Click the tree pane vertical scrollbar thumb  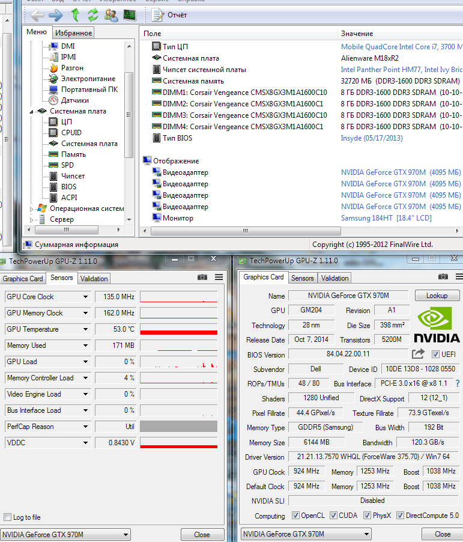(129, 115)
